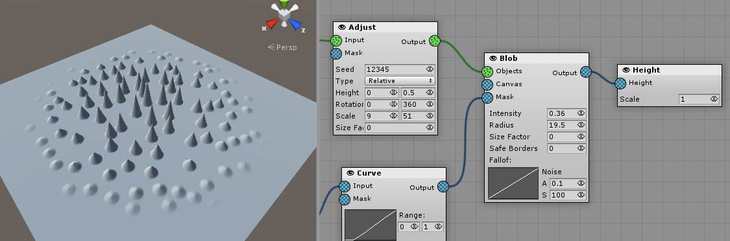Viewport: 730px width, 241px height.
Task: Click the Adjust Height minimum field
Action: (x=382, y=93)
